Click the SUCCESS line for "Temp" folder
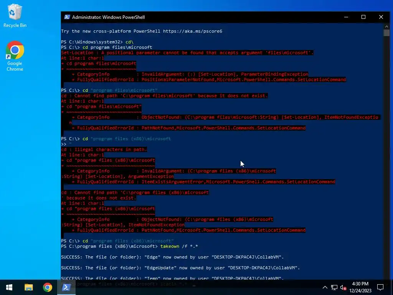The height and width of the screenshot is (295, 393). click(x=172, y=278)
